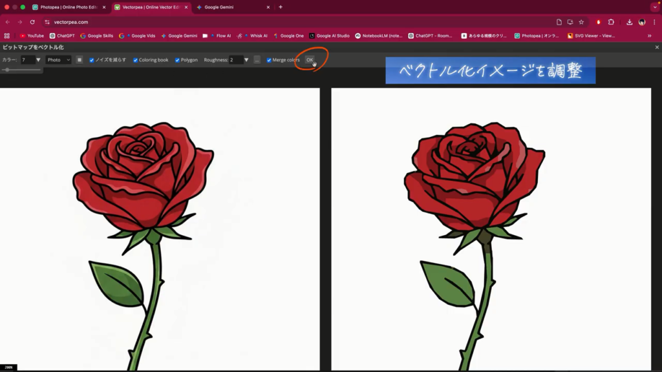Click the square color swatch button beside Photo

(x=80, y=60)
